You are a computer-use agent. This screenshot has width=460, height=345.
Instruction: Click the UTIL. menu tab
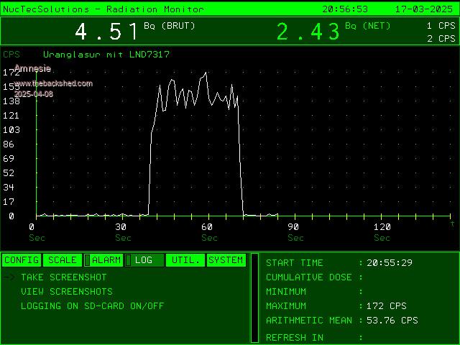tap(185, 260)
